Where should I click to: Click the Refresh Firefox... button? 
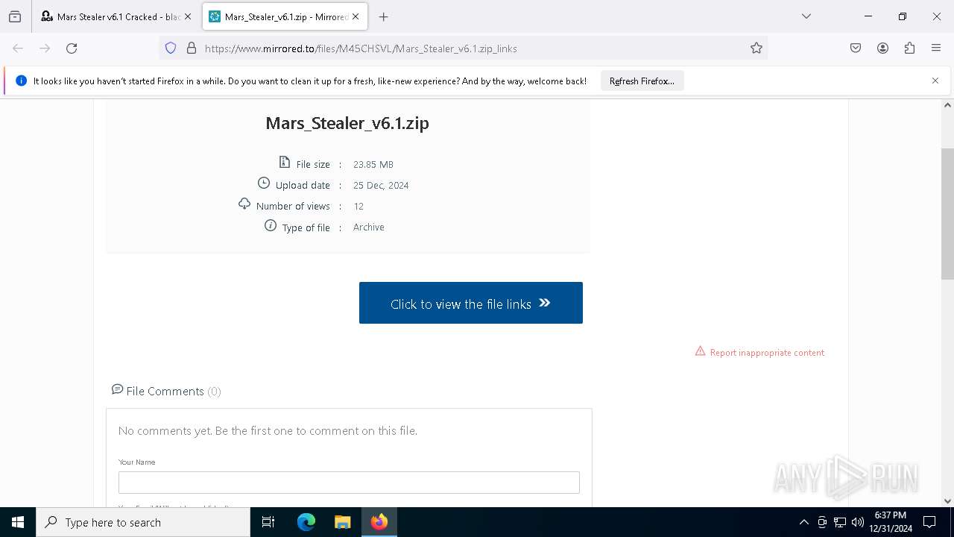click(642, 81)
